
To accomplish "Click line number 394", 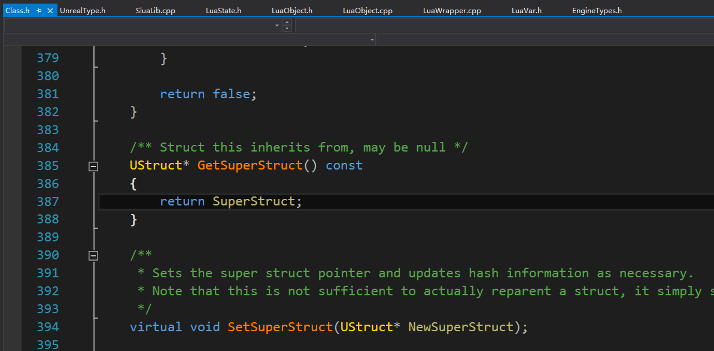I will point(48,327).
